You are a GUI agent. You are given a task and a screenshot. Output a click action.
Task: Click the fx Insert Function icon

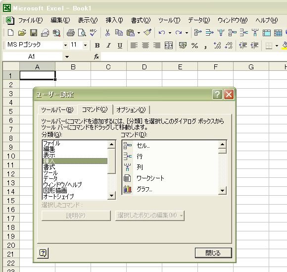[x=96, y=56]
